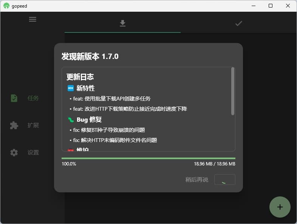Click 'feat: 使用批量下载API创建多任务' line
The image size is (297, 224).
[112, 99]
